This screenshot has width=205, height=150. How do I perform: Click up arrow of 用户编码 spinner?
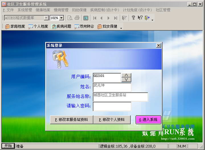pos(126,75)
